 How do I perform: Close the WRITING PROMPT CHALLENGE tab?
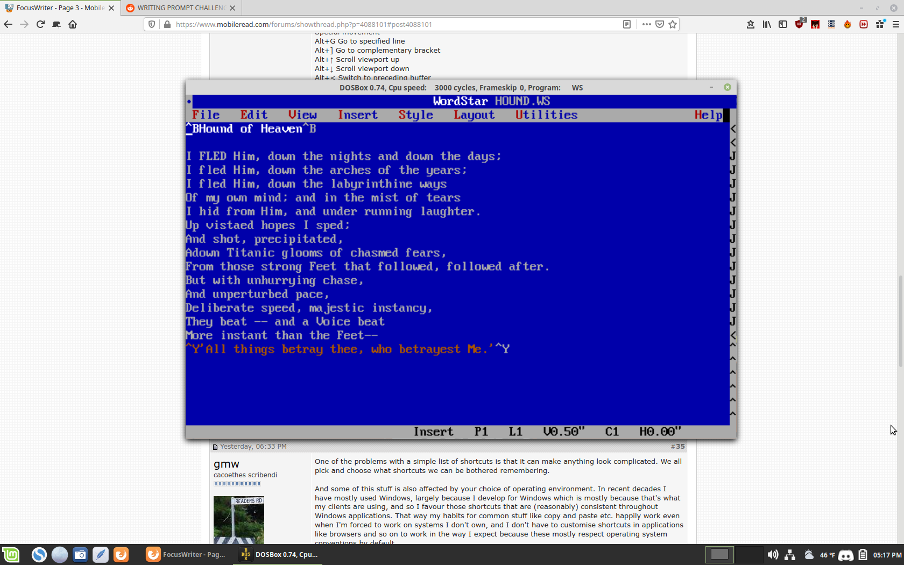coord(232,8)
